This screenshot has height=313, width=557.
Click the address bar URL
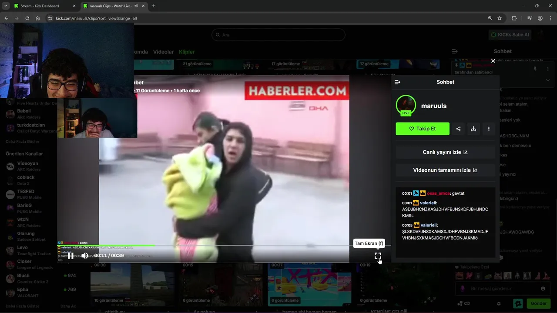[x=96, y=18]
